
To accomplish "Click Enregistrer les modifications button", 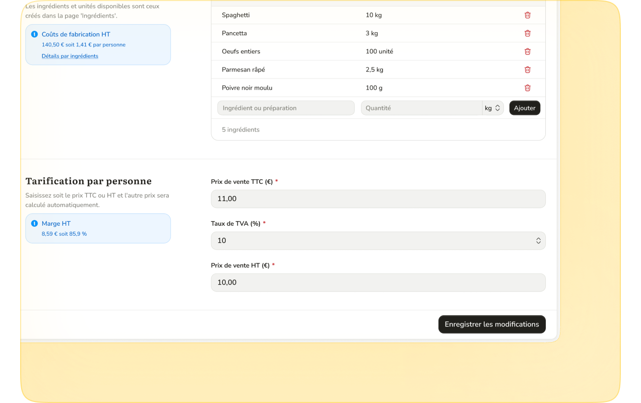I will 491,324.
